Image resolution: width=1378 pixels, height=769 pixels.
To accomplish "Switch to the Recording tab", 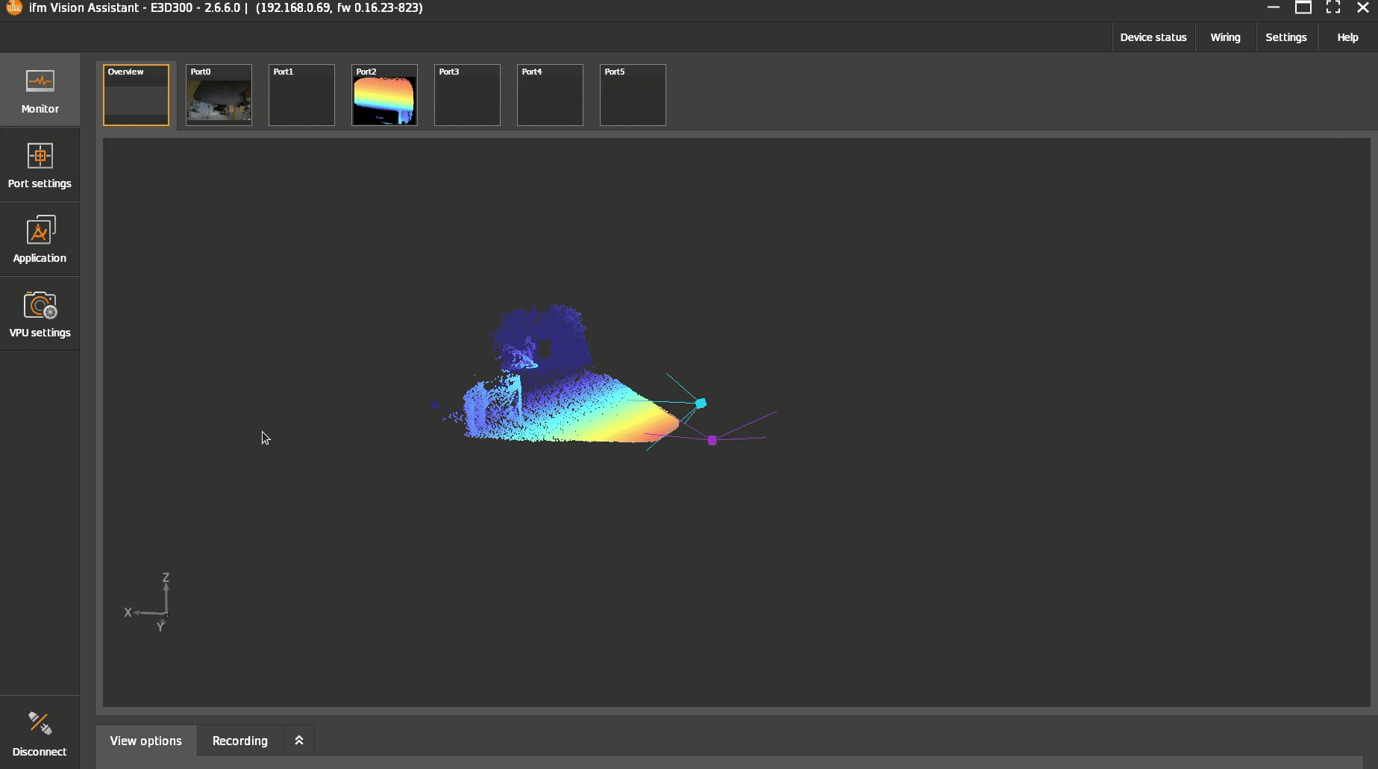I will pyautogui.click(x=239, y=741).
